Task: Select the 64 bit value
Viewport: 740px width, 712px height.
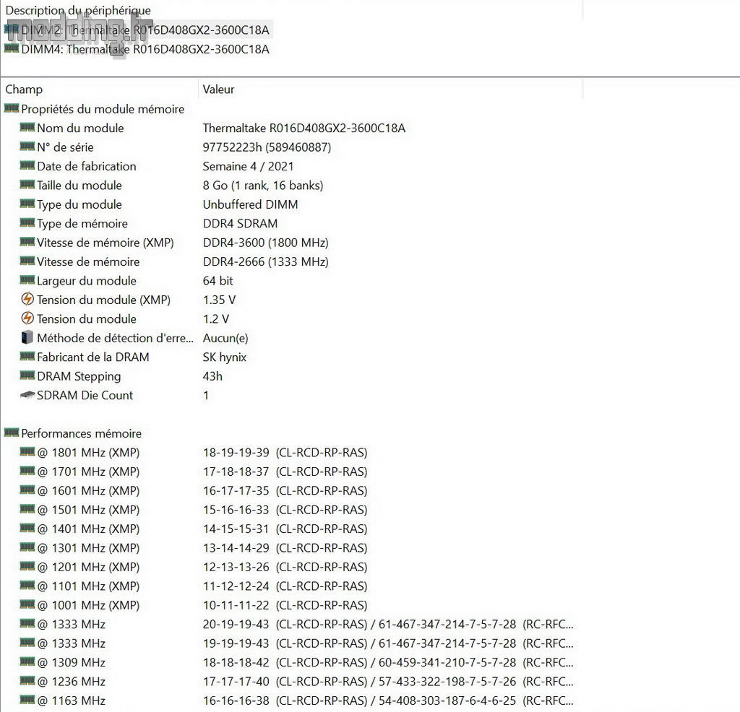Action: (x=218, y=281)
